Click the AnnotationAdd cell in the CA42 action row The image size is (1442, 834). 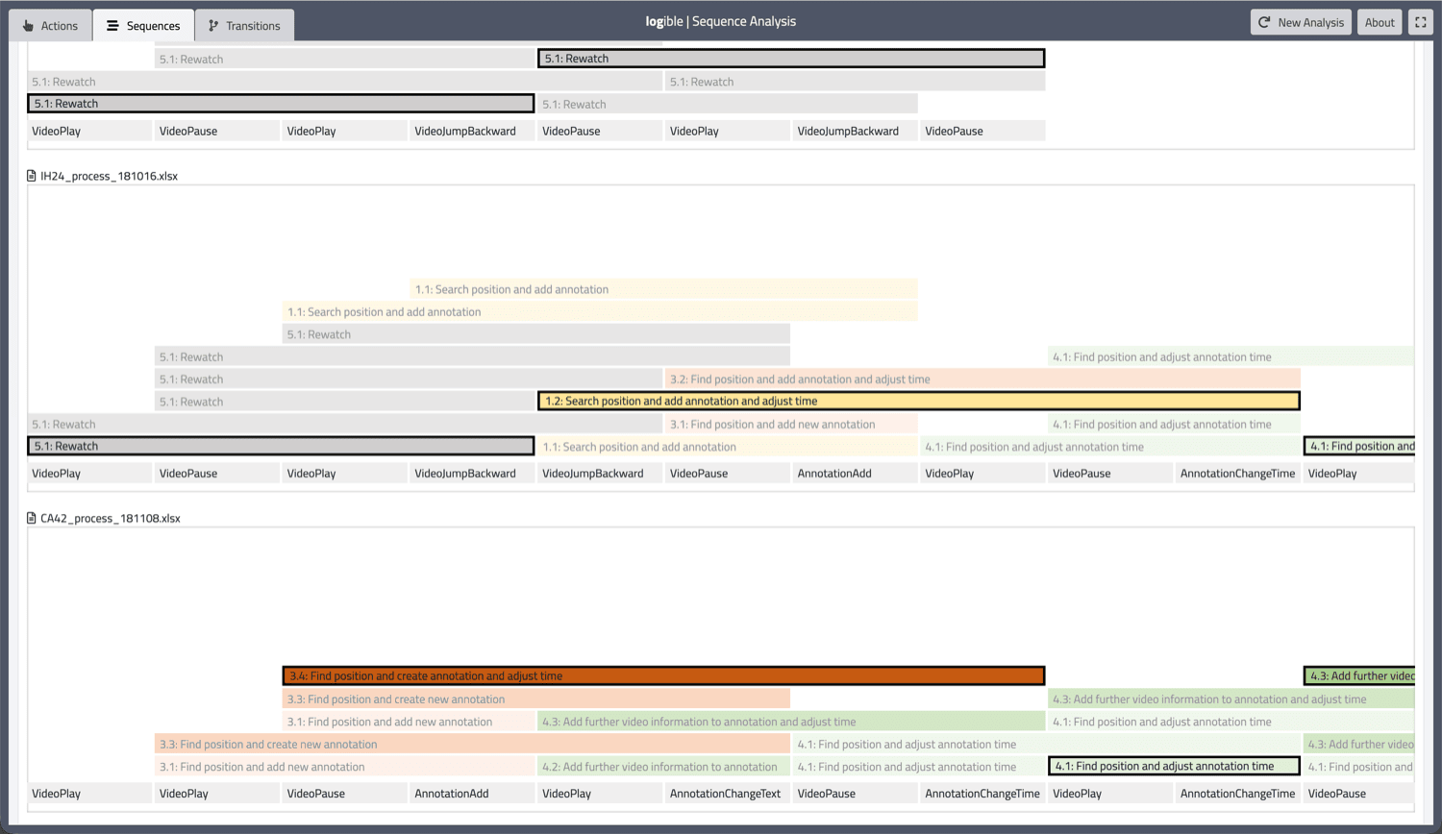(474, 793)
